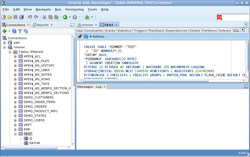Minimize the Connections panel
The height and width of the screenshot is (157, 250).
click(x=71, y=24)
